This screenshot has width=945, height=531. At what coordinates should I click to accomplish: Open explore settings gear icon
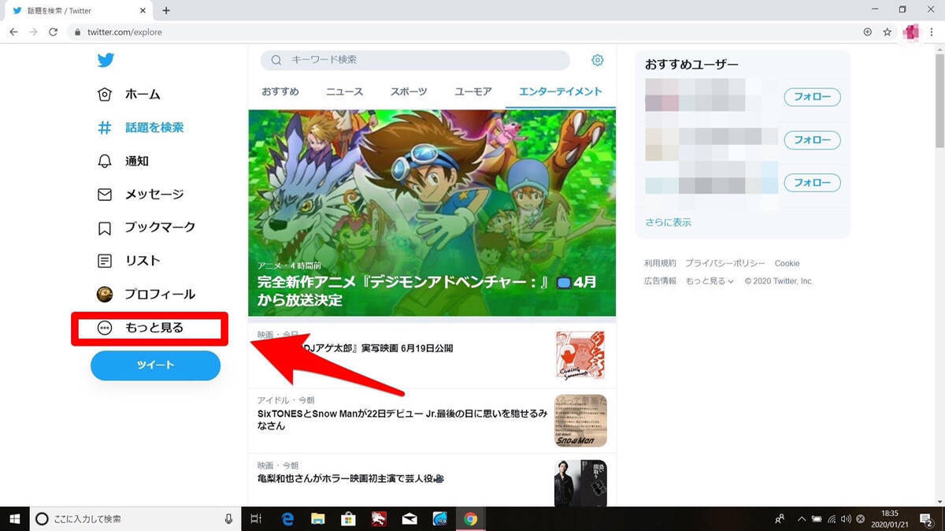coord(597,61)
